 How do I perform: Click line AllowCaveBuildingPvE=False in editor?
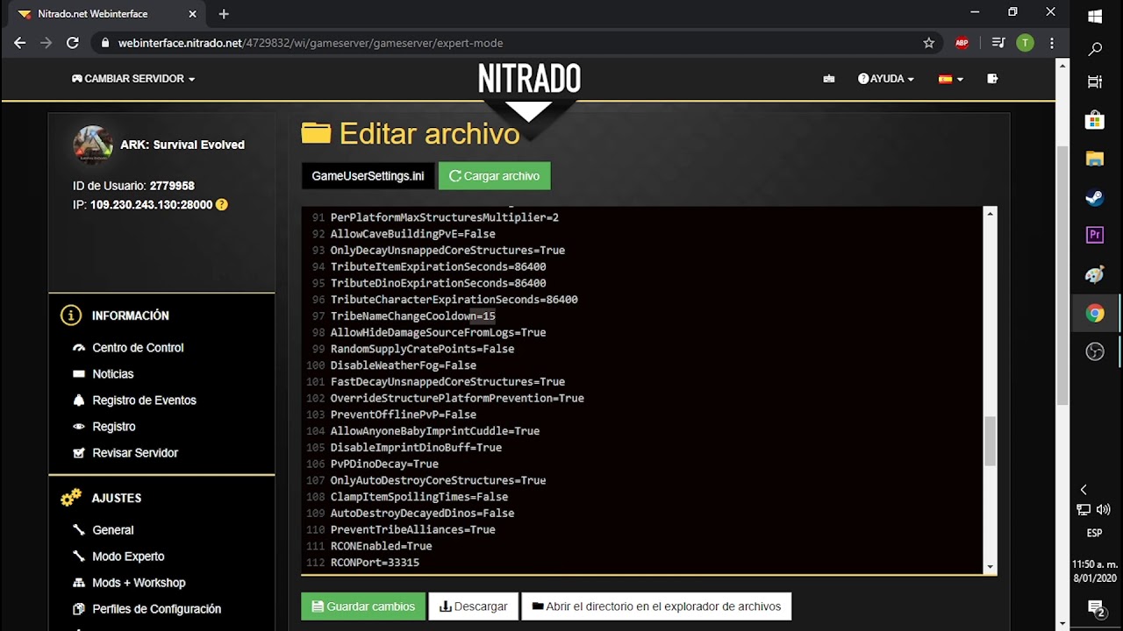pyautogui.click(x=412, y=234)
